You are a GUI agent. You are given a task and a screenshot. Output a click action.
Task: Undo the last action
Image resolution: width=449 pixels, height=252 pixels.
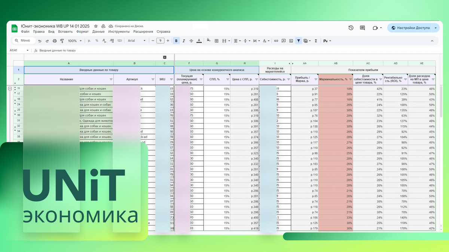point(40,41)
